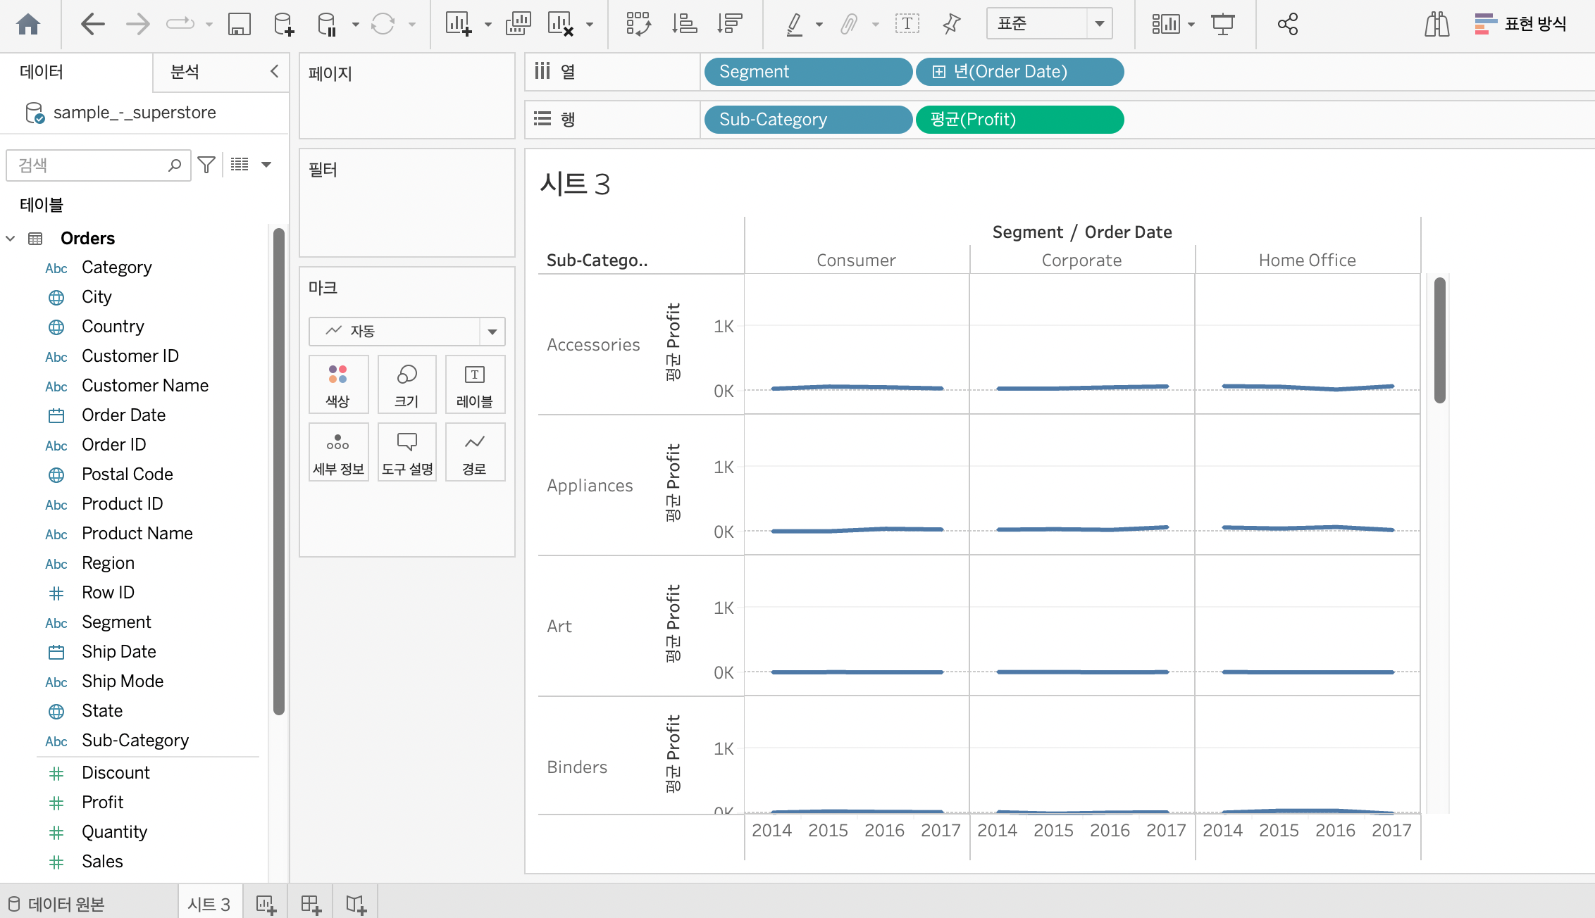Go to 데이터 원본 data source page
Screen dimensions: 1595x918
click(x=58, y=904)
